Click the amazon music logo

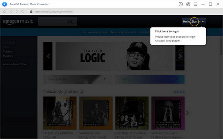(18, 21)
